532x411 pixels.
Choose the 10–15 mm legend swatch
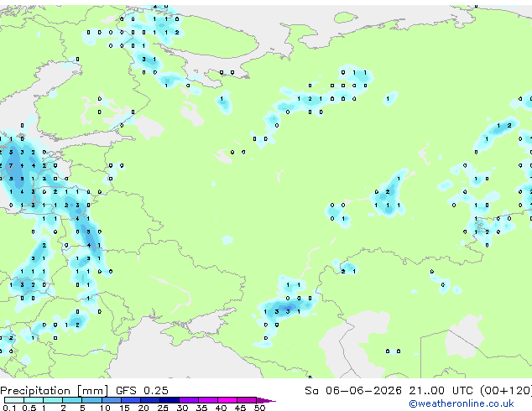[x=111, y=400]
